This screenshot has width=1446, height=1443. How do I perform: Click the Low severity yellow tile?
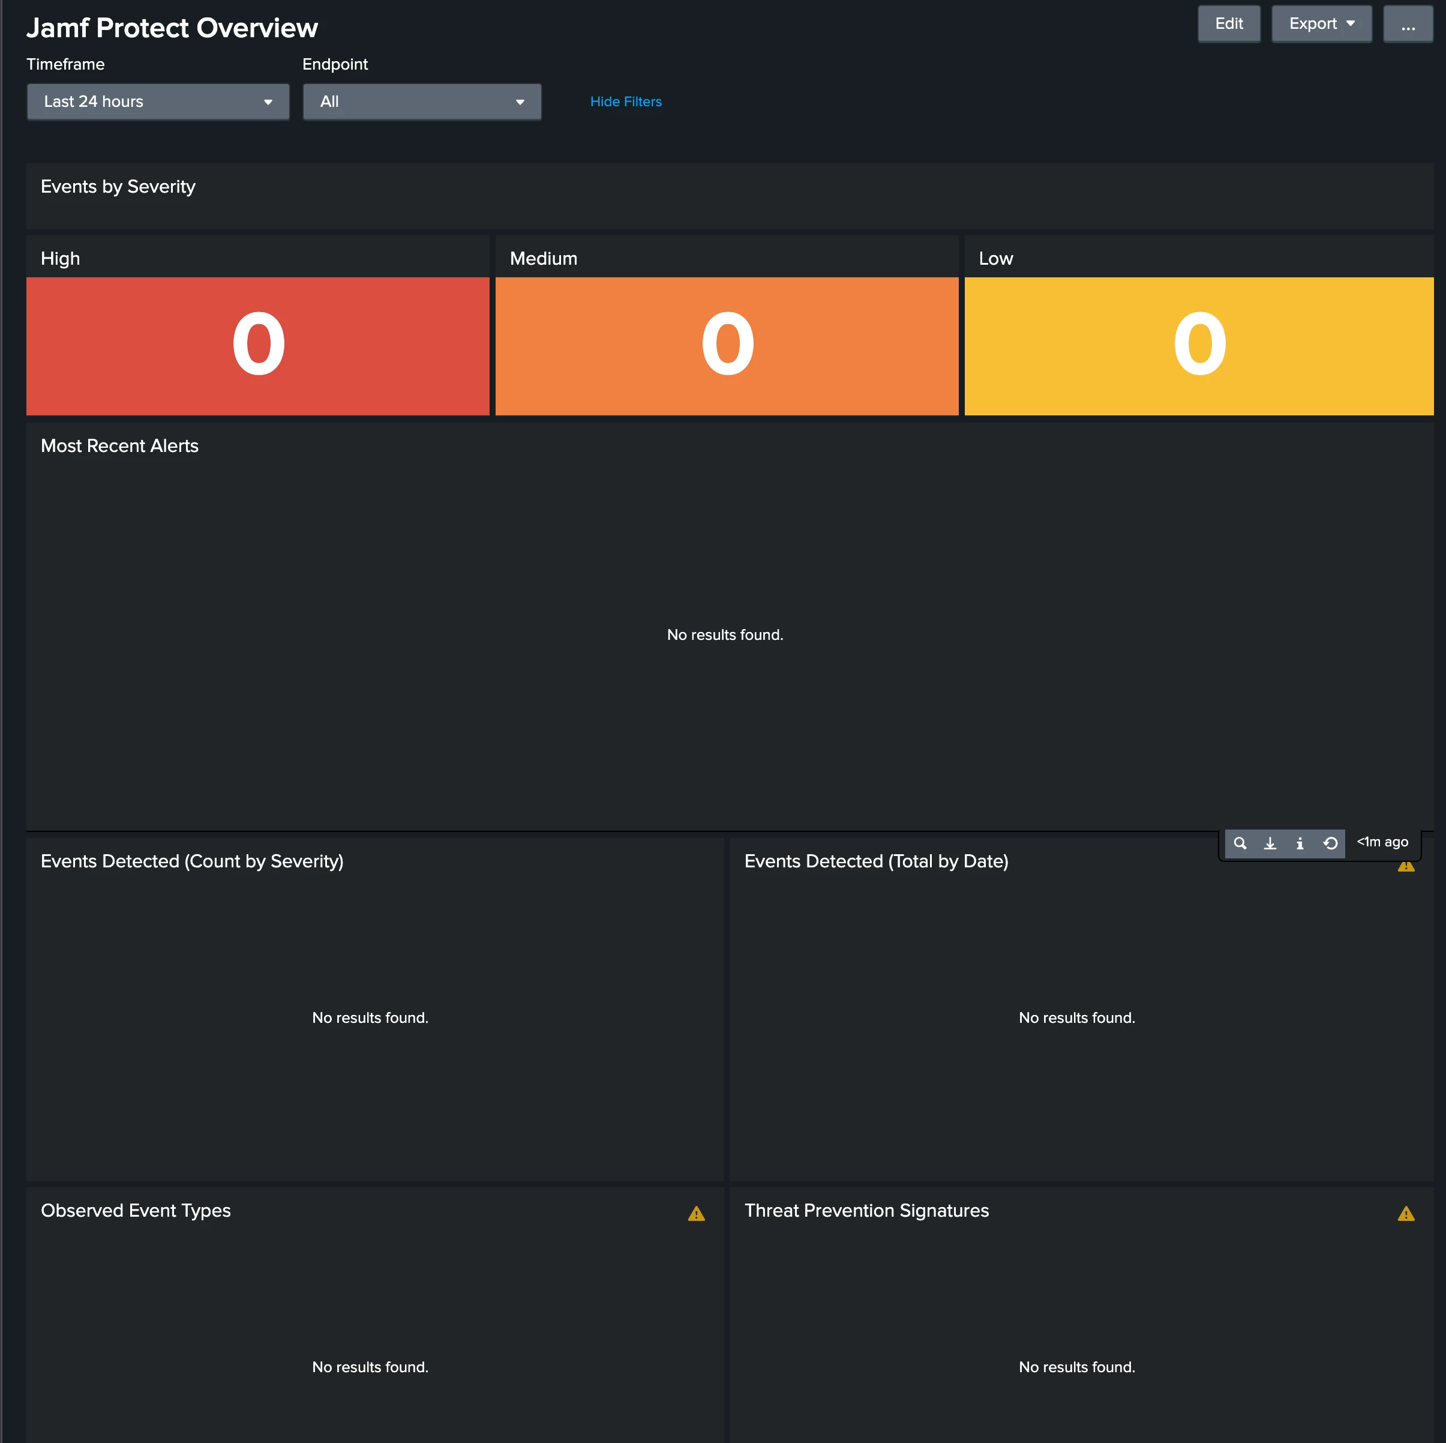pyautogui.click(x=1199, y=346)
